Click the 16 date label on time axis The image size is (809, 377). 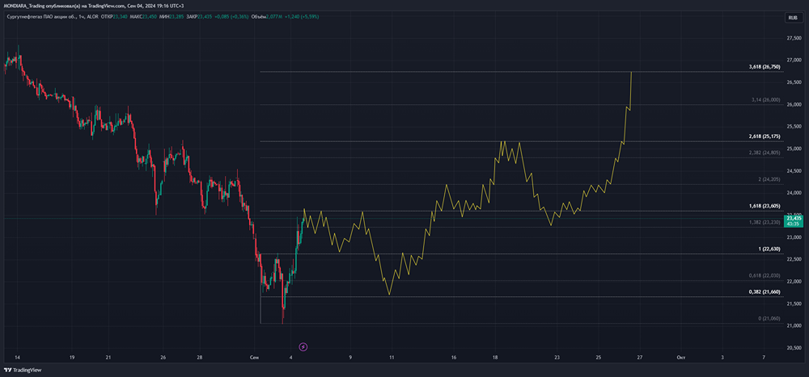click(x=454, y=358)
